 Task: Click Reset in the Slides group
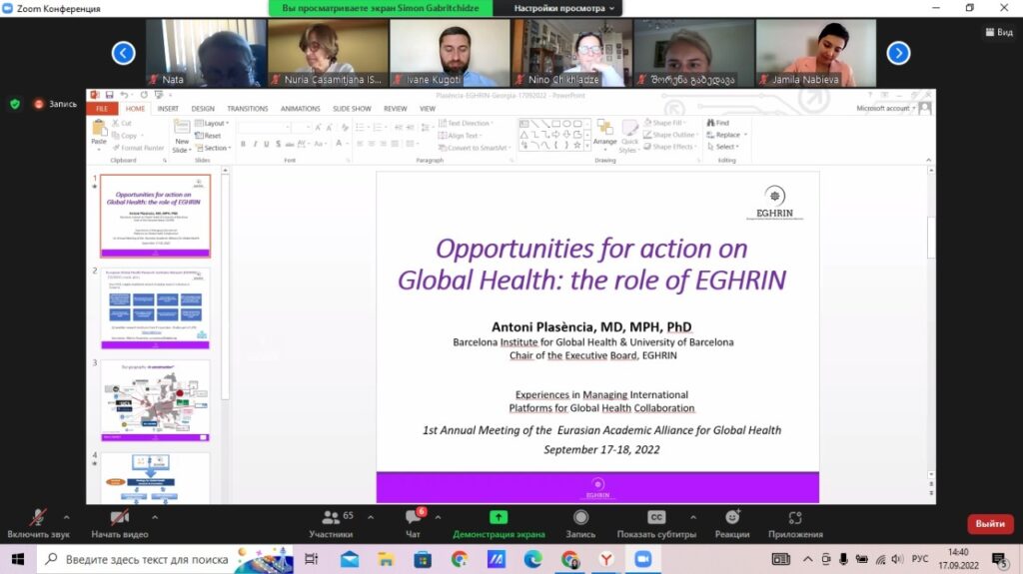pyautogui.click(x=208, y=136)
